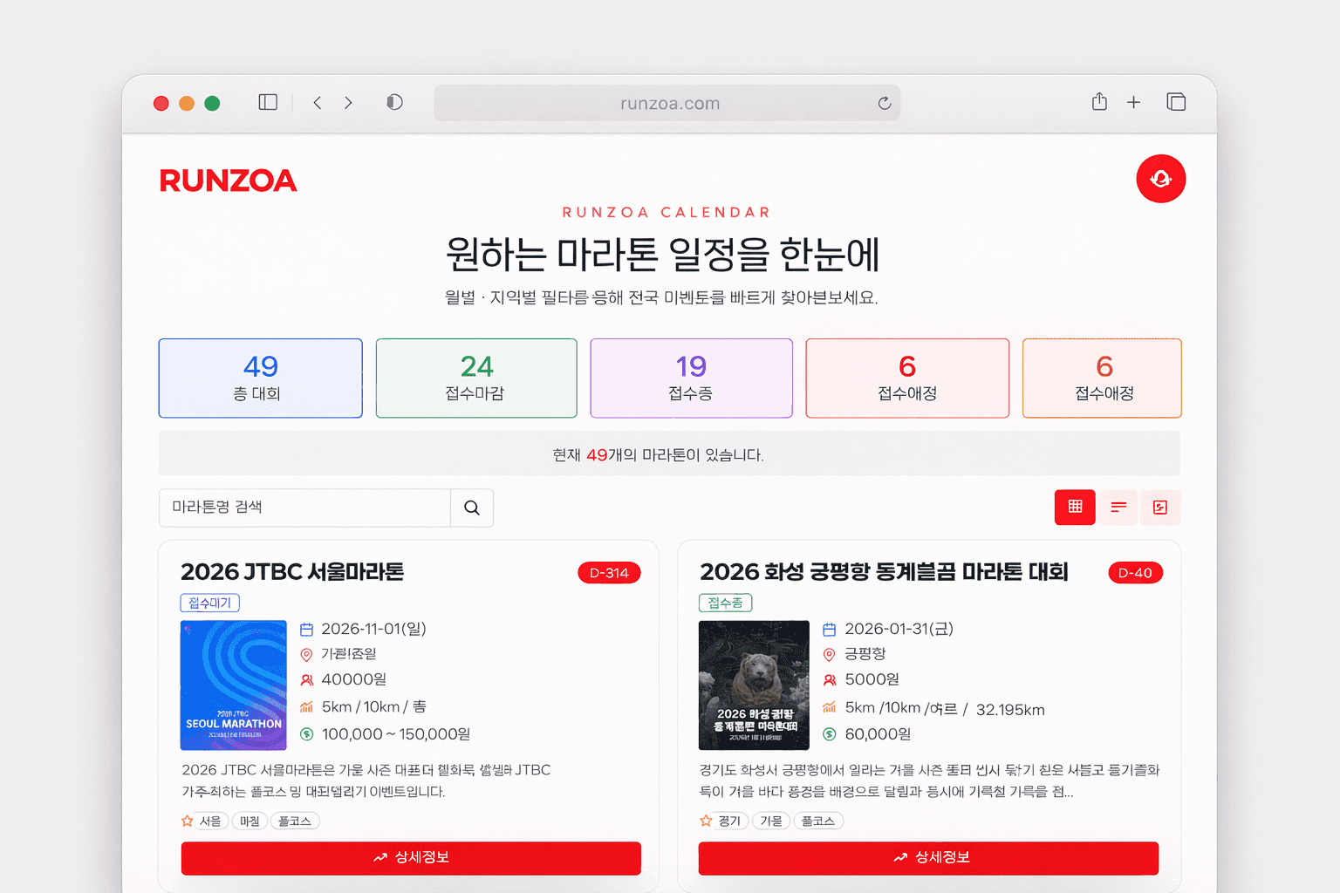The width and height of the screenshot is (1340, 893).
Task: Click the RUNZOA logo
Action: coord(228,180)
